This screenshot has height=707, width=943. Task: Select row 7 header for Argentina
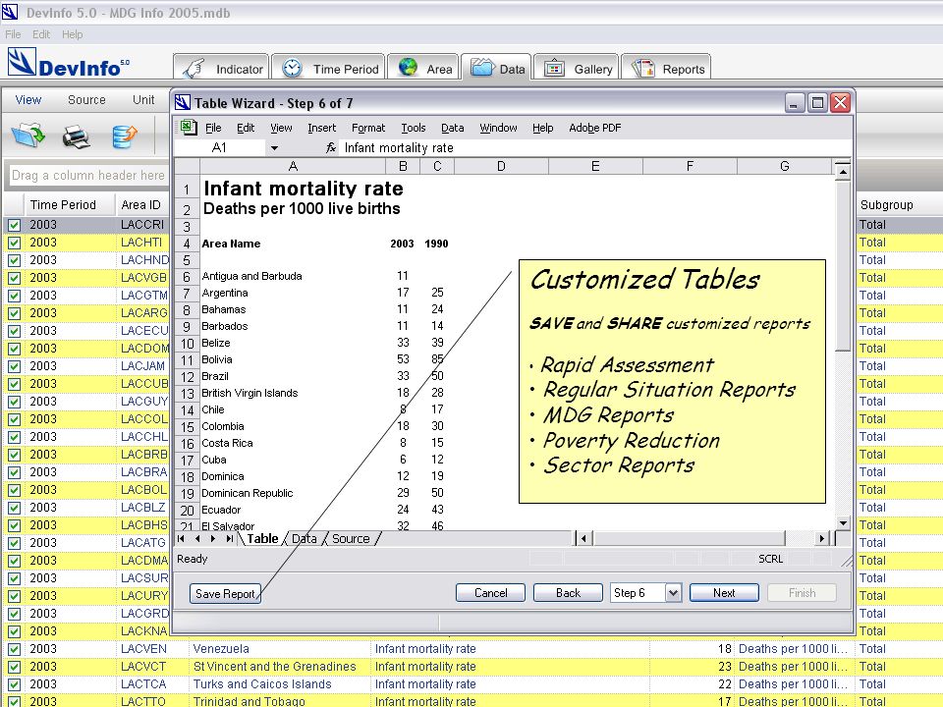(187, 294)
